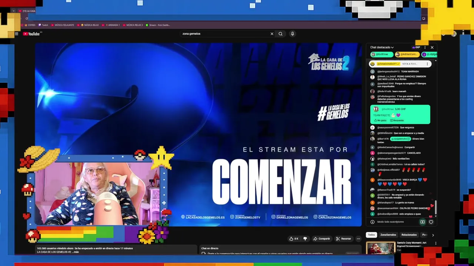
Task: Open chat options three-dot menu
Action: pyautogui.click(x=425, y=47)
